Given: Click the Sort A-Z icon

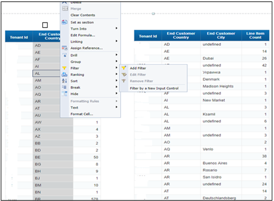Looking at the screenshot, I should tap(64, 81).
